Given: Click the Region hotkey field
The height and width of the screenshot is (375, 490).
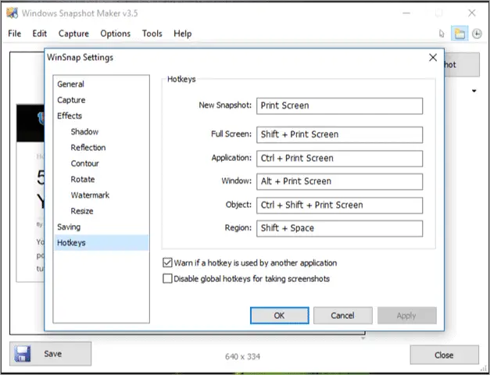Looking at the screenshot, I should pos(340,228).
